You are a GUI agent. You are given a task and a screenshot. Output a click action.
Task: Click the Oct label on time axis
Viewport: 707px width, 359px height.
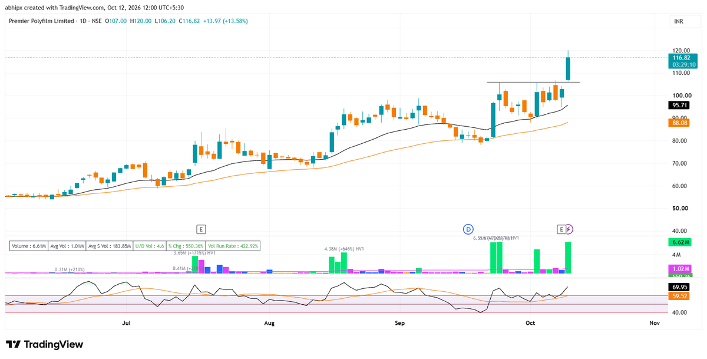[x=530, y=323]
